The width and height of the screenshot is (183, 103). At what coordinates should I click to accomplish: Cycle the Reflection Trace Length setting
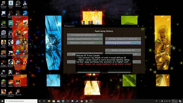(x=85, y=43)
